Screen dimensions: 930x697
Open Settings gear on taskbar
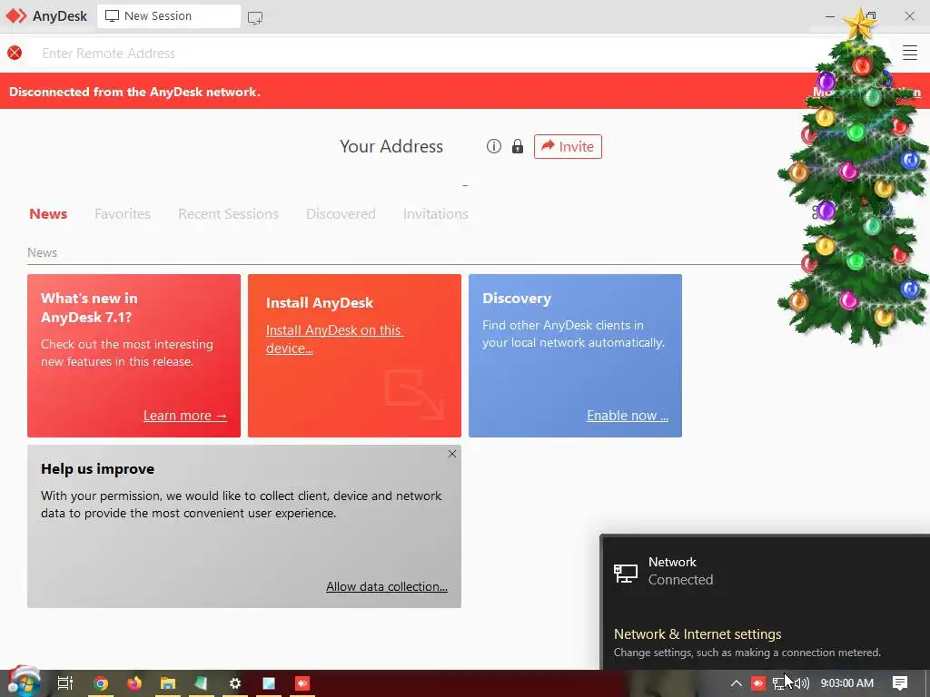pos(235,683)
